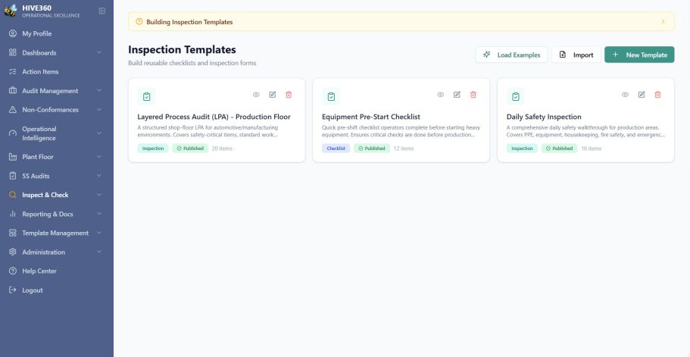Expand the Operational Intelligence chevron

tap(99, 133)
